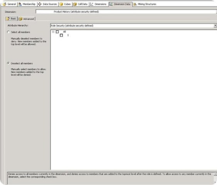Choose the 'Deselect all members' radio button
The width and height of the screenshot is (217, 185).
[x=8, y=63]
